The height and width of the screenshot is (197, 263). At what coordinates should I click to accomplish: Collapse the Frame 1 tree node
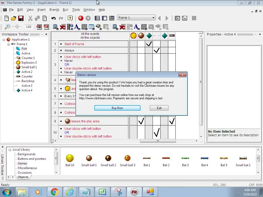coord(8,44)
